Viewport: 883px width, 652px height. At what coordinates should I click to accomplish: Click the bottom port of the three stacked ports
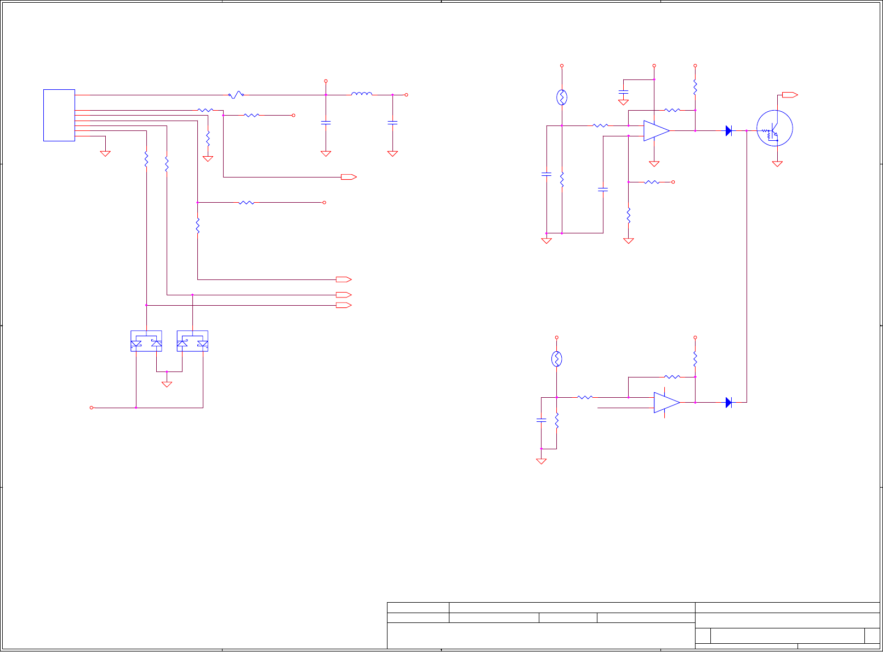click(x=344, y=305)
